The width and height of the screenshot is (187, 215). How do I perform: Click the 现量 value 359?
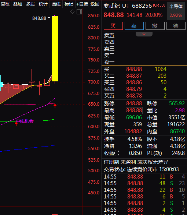(x=137, y=124)
